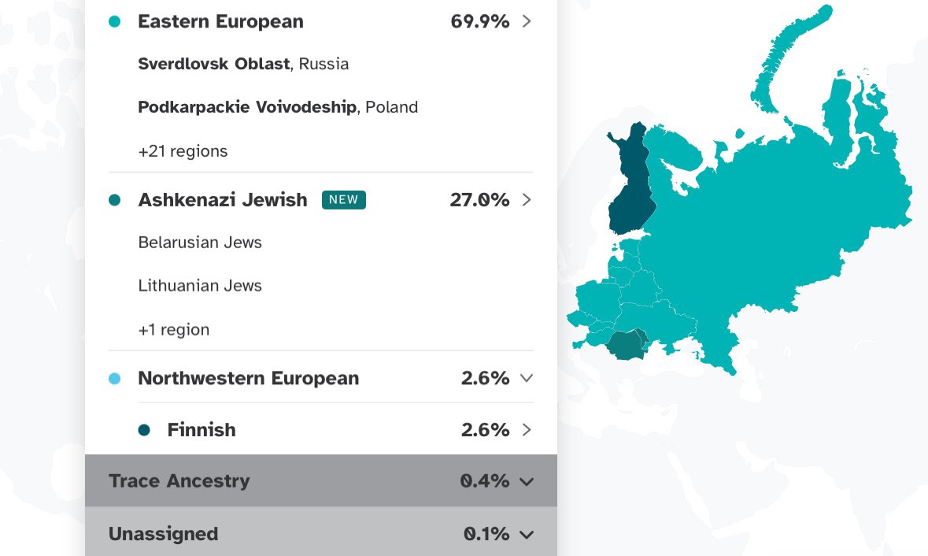Open the Podkarpackie Voivodeship, Poland region

pyautogui.click(x=278, y=106)
